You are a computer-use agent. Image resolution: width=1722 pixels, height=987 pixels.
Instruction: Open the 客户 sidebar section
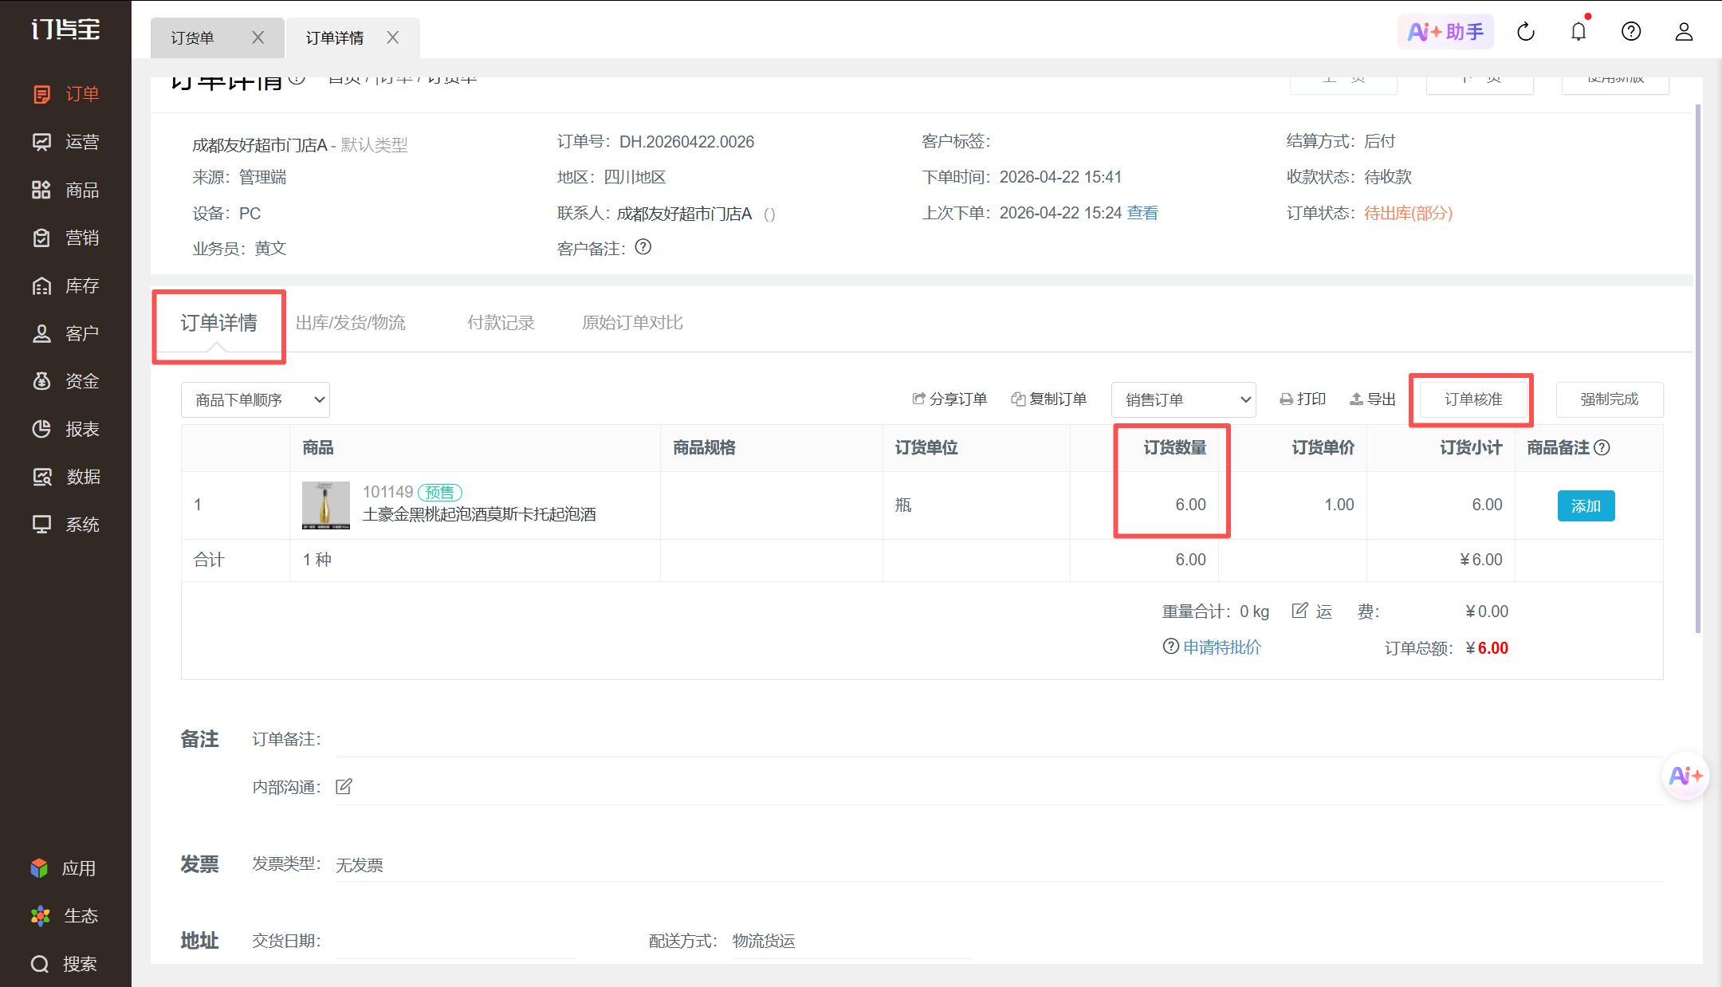[x=65, y=333]
